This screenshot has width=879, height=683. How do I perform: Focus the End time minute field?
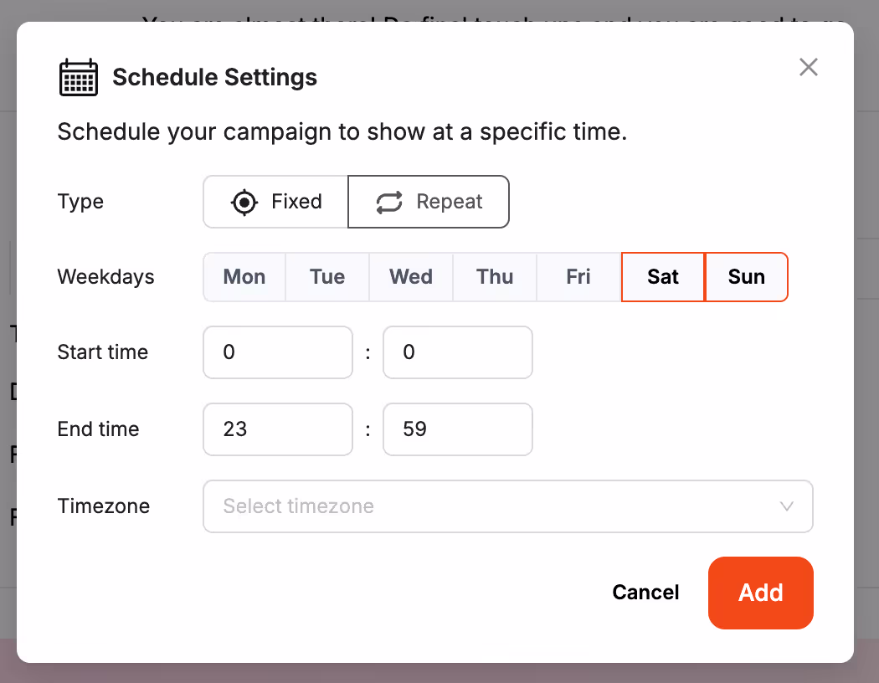pyautogui.click(x=458, y=429)
